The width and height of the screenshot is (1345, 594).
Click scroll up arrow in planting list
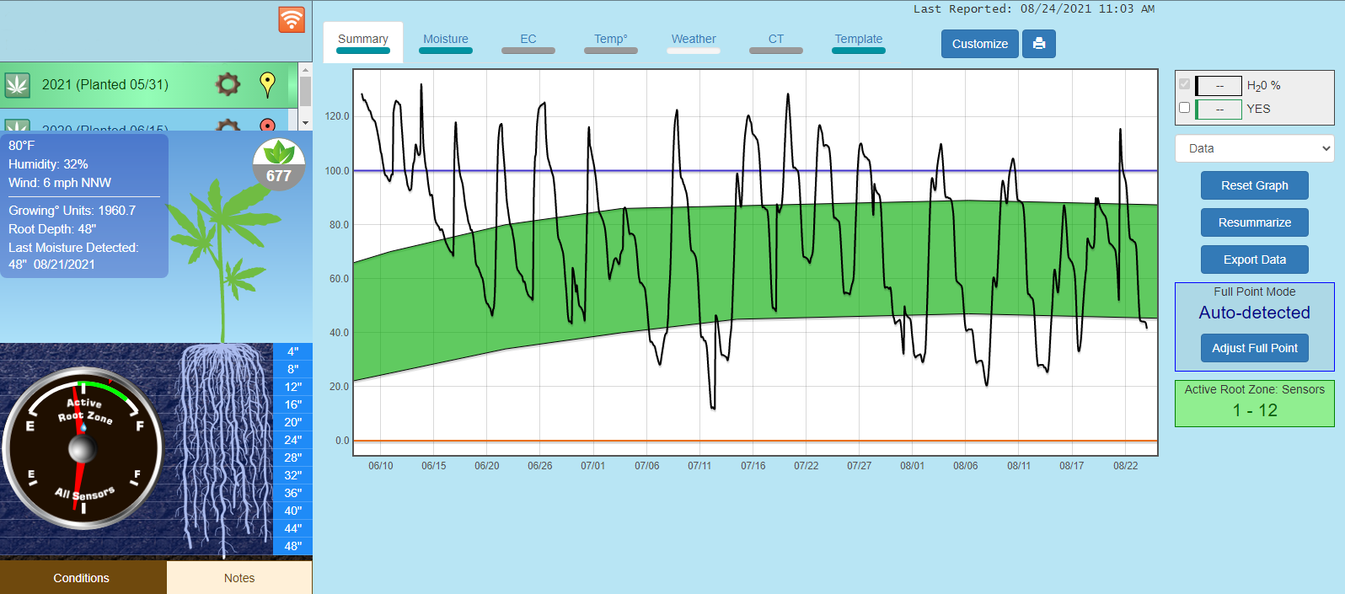305,69
